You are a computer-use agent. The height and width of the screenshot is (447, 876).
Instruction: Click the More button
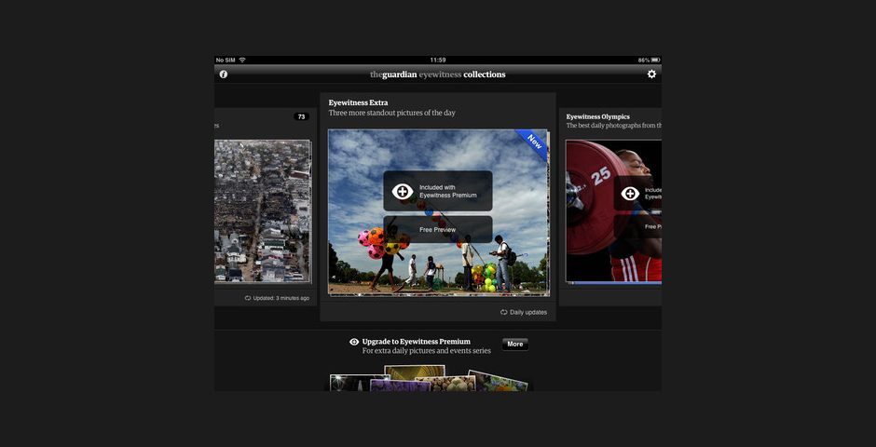point(515,345)
